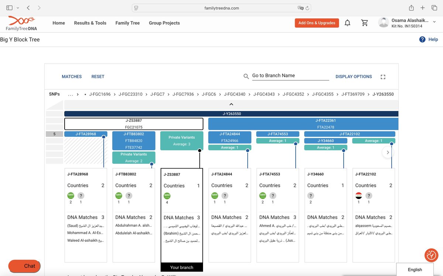Select breadcrumb J-FGC4340
This screenshot has width=443, height=276.
(234, 94)
